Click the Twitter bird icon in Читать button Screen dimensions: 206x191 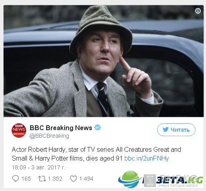pyautogui.click(x=165, y=129)
